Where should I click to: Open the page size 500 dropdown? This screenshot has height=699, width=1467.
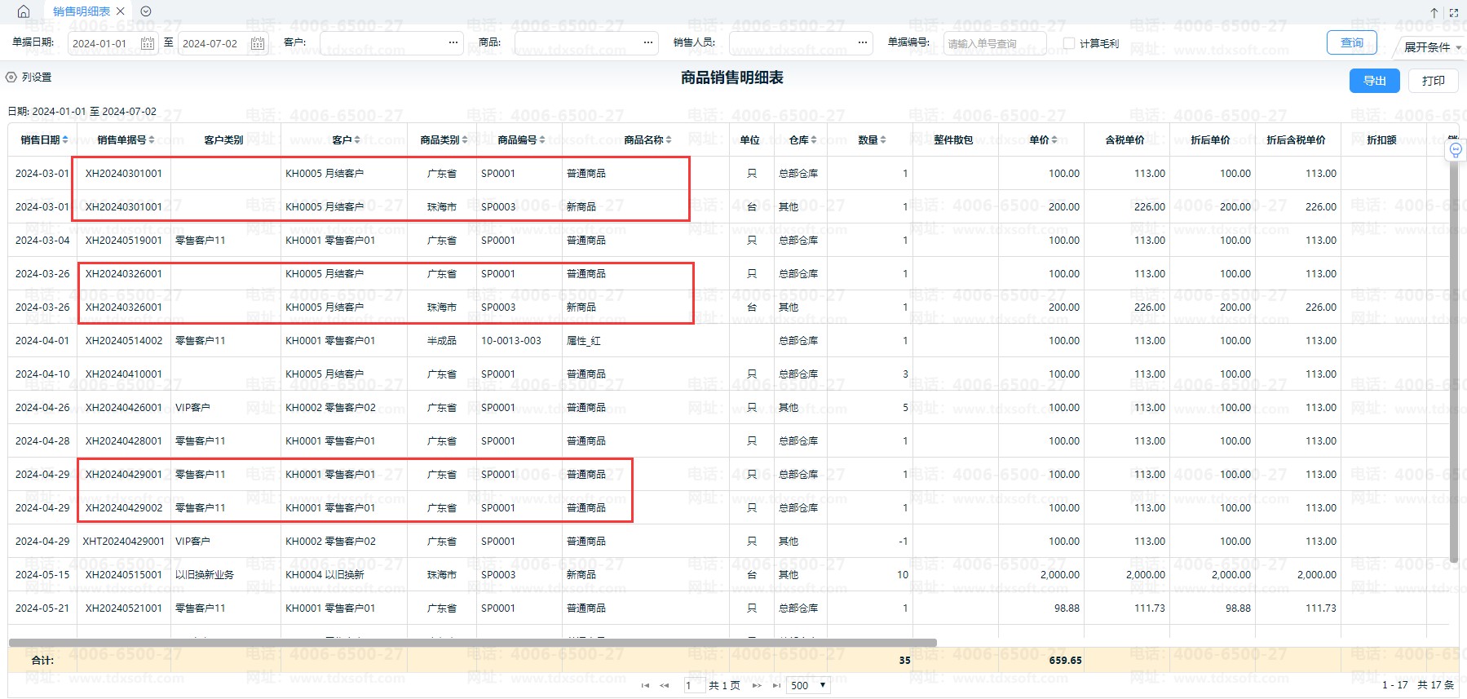[808, 685]
